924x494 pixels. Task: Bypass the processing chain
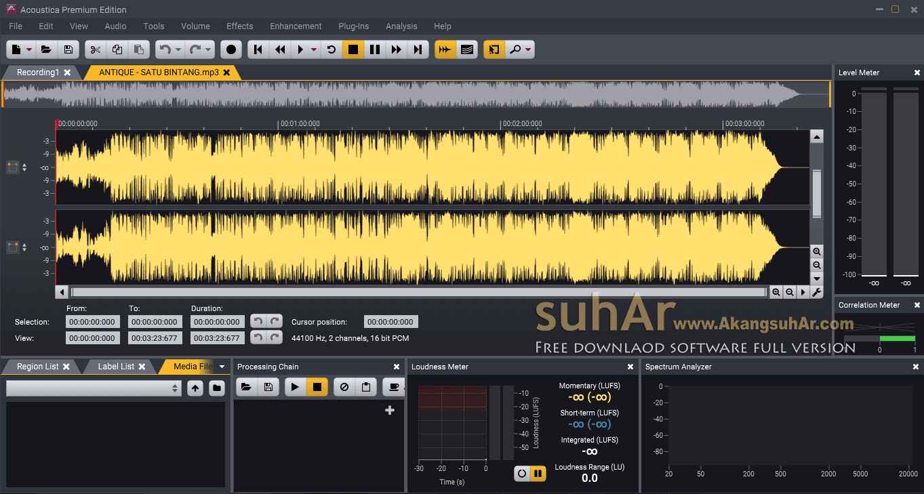click(x=344, y=387)
